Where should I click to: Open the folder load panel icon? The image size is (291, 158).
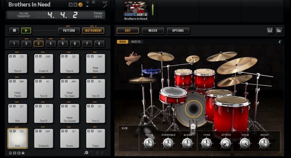pyautogui.click(x=278, y=30)
